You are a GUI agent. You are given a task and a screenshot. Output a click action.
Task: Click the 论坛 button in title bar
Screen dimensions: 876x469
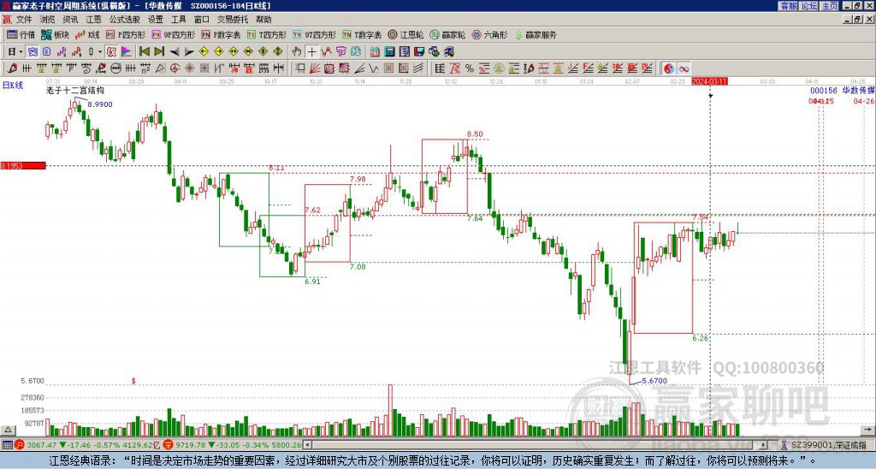tap(808, 6)
